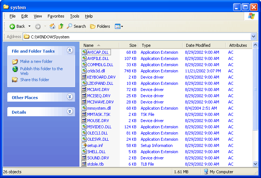
Task: Sort by the Date Modified column header
Action: [x=204, y=45]
